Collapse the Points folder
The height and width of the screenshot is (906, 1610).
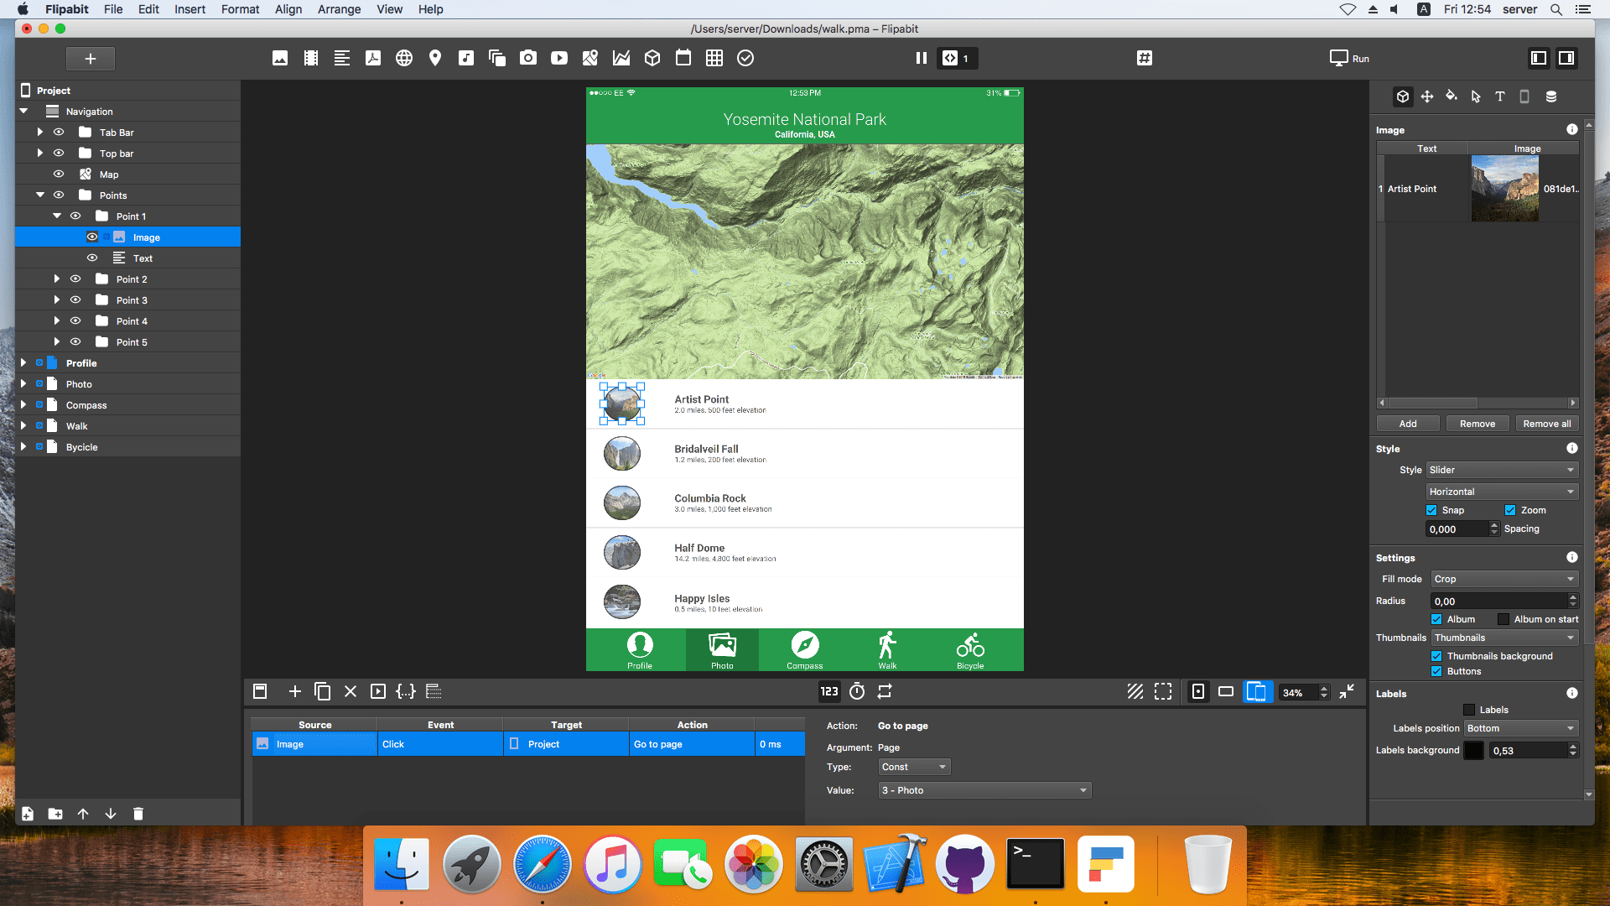(x=40, y=195)
